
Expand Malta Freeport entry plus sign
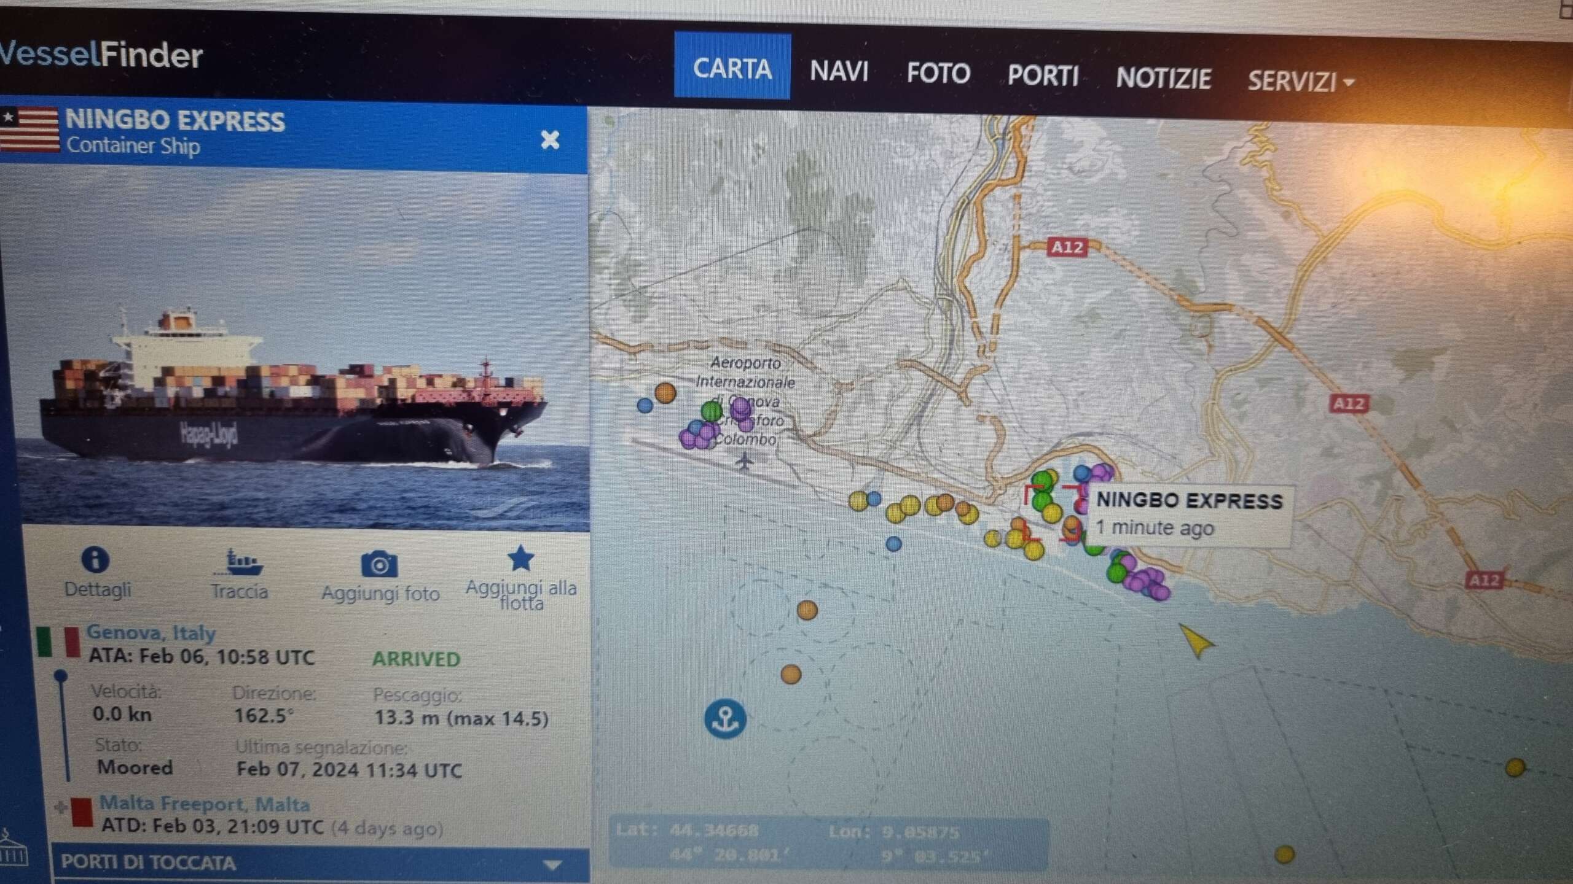click(60, 807)
